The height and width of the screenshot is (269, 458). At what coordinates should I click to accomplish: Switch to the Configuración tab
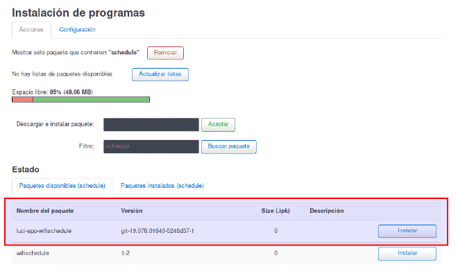click(x=78, y=30)
